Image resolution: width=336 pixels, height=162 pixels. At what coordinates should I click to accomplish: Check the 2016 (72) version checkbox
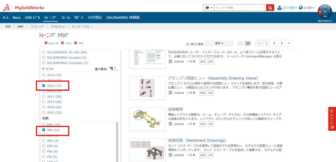click(44, 75)
